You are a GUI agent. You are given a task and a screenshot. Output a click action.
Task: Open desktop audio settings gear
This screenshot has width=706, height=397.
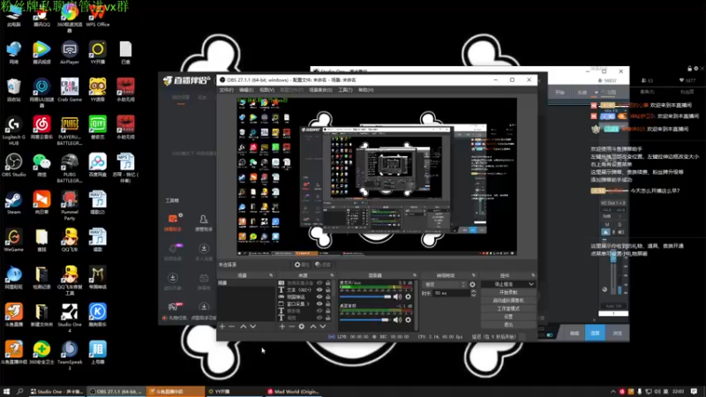408,319
